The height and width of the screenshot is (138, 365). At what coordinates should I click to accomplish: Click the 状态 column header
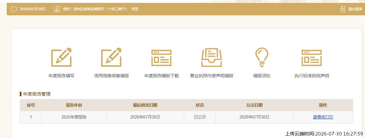pyautogui.click(x=200, y=105)
